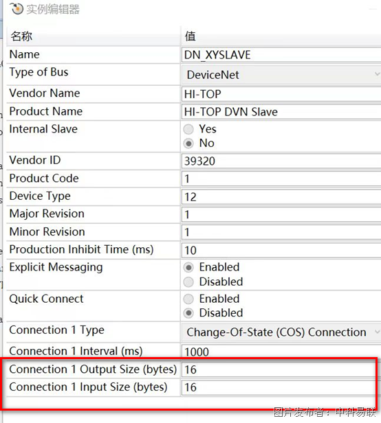Edit Production Inhibit Time value
The height and width of the screenshot is (423, 381).
coord(281,250)
